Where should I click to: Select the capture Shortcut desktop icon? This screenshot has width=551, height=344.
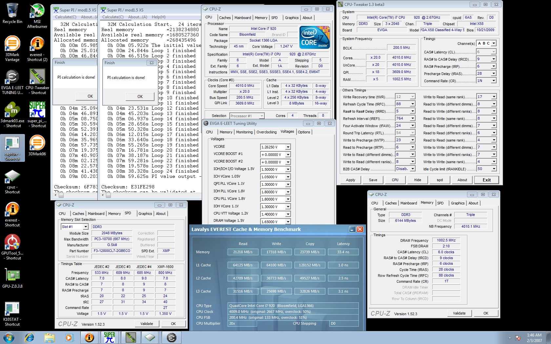[12, 148]
